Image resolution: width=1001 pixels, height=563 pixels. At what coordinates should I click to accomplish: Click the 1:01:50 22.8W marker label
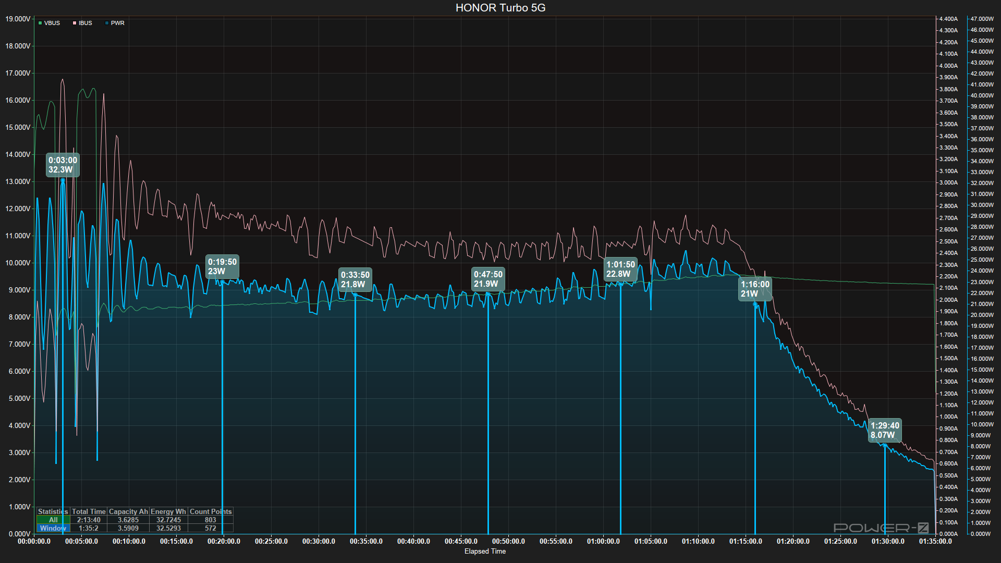pos(620,269)
